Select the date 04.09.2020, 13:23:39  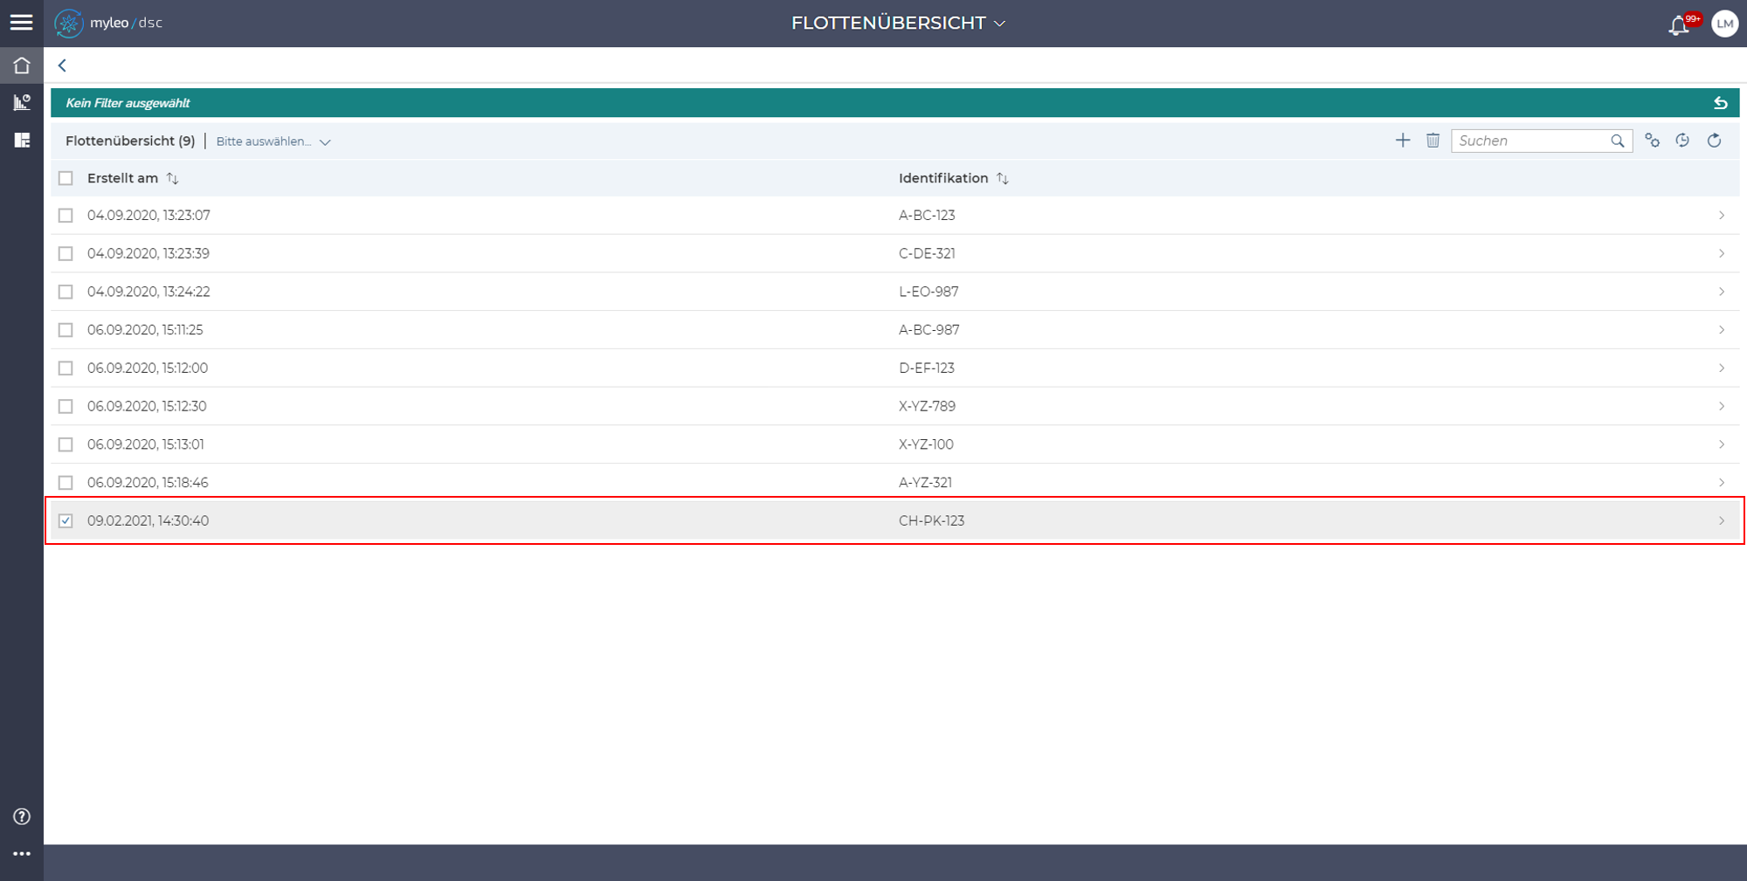point(148,254)
